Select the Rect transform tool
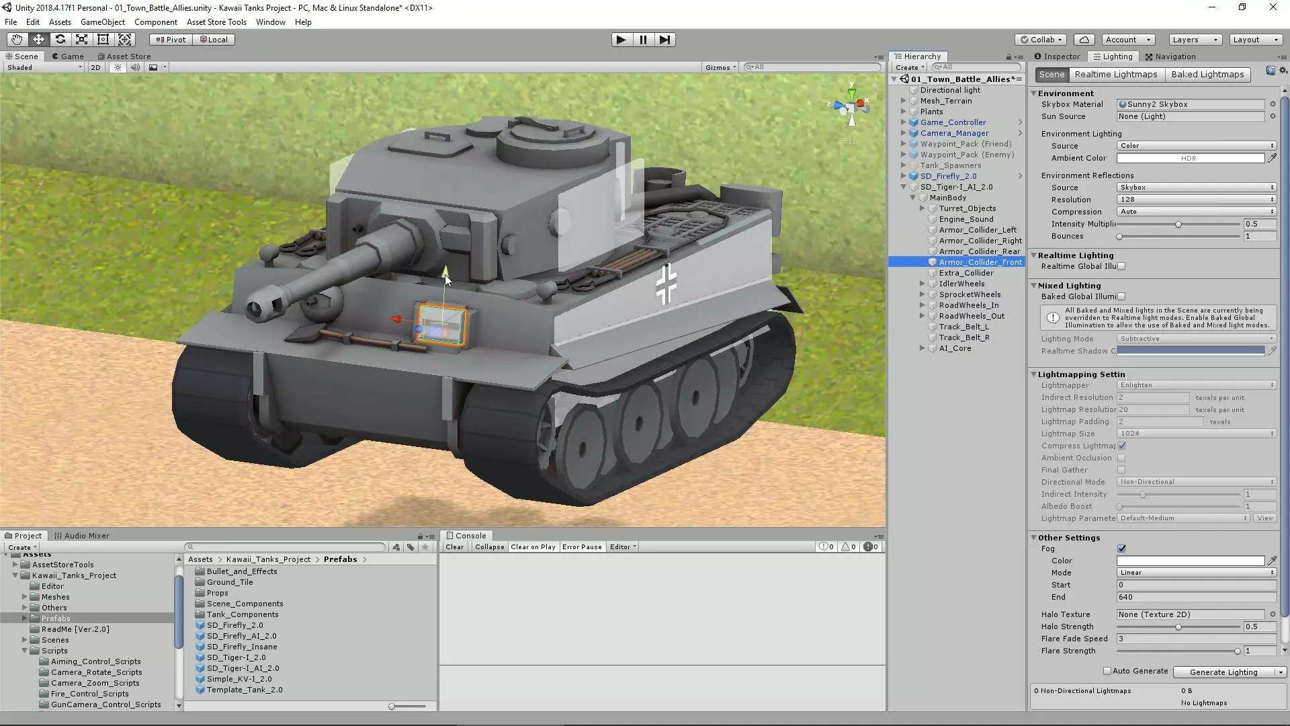This screenshot has width=1290, height=726. [x=103, y=40]
